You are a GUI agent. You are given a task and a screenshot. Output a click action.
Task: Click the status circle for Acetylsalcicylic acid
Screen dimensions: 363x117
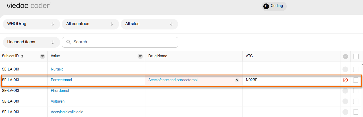pyautogui.click(x=345, y=112)
